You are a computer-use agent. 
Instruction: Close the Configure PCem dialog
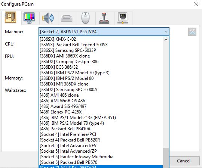click(196, 4)
